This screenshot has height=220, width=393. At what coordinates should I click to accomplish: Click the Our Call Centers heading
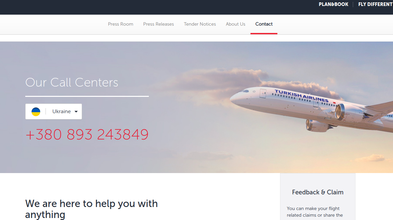72,82
